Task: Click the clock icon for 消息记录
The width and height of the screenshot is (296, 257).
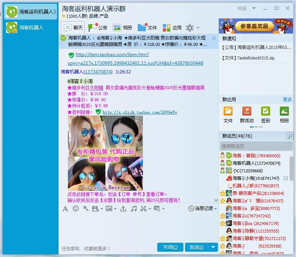Action: 191,208
